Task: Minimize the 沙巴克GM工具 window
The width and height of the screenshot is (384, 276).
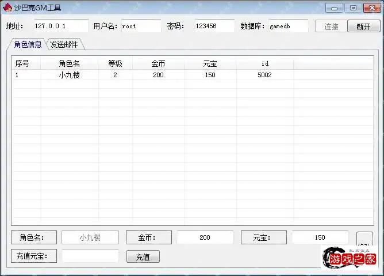Action: click(x=335, y=8)
